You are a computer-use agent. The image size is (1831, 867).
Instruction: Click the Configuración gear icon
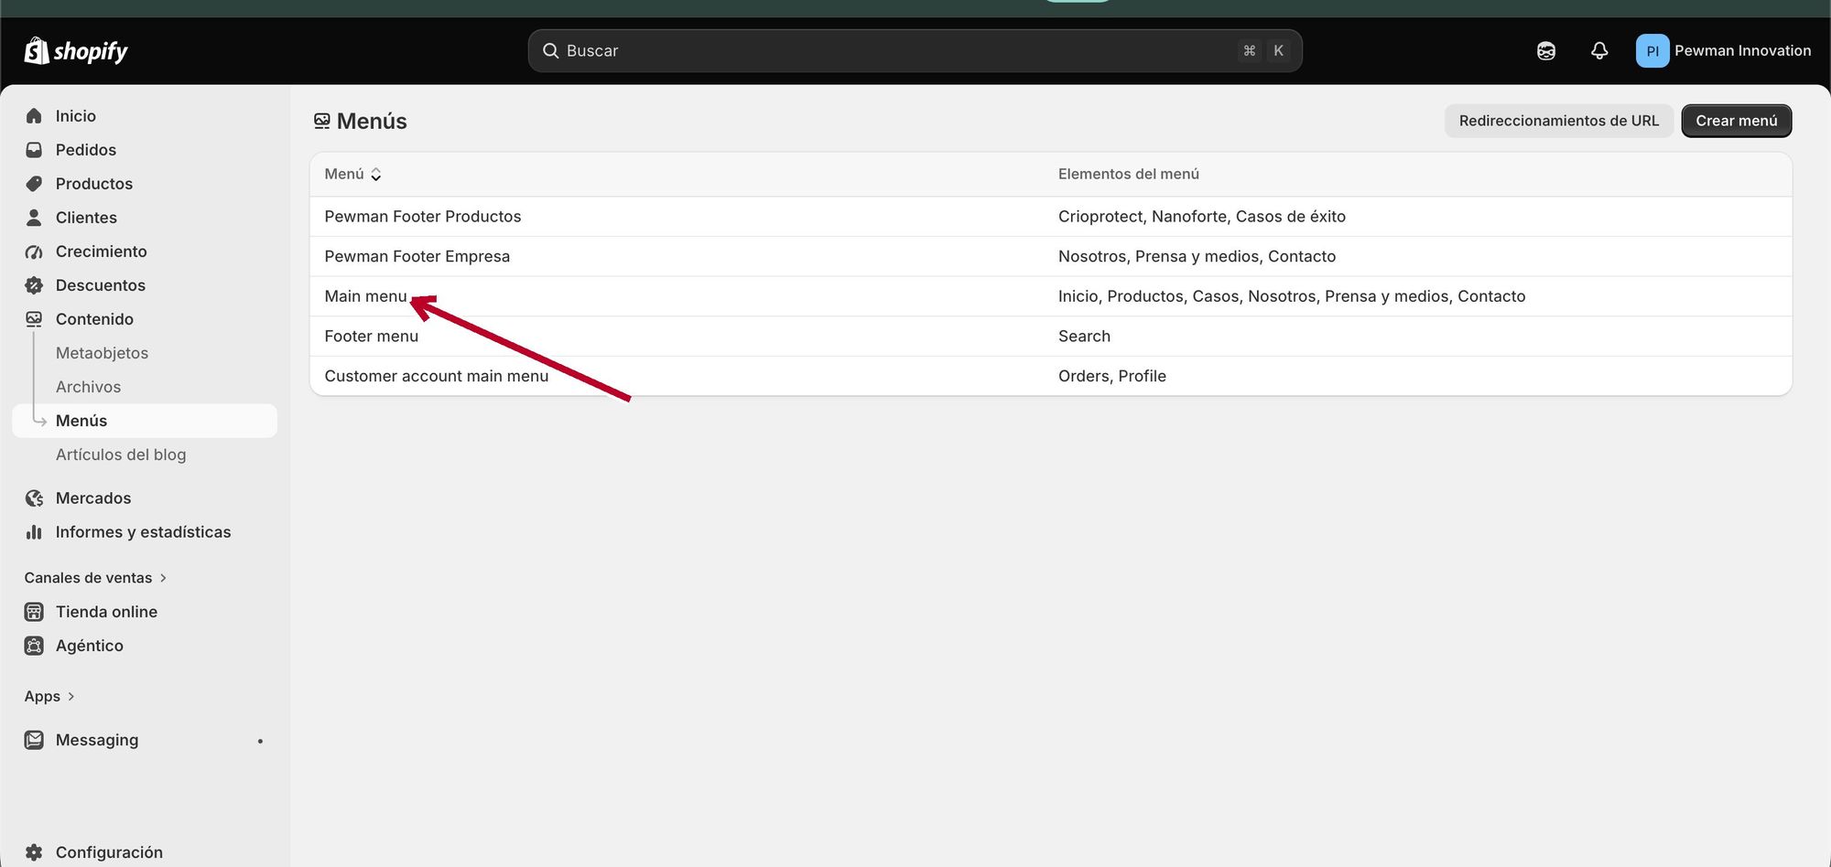(34, 852)
